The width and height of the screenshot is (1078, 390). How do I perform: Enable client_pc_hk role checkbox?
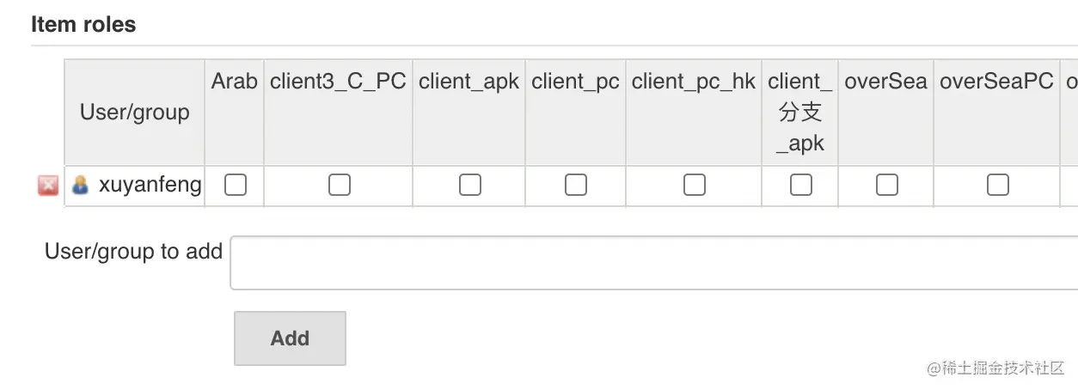click(694, 185)
